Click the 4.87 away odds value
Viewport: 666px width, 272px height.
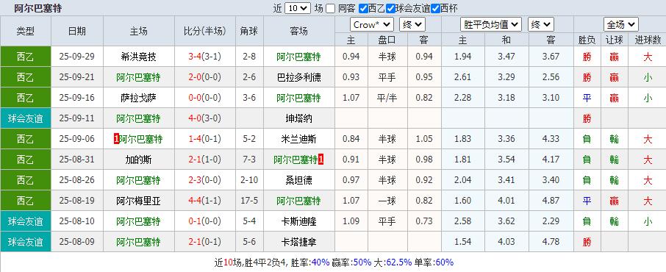[x=551, y=201]
